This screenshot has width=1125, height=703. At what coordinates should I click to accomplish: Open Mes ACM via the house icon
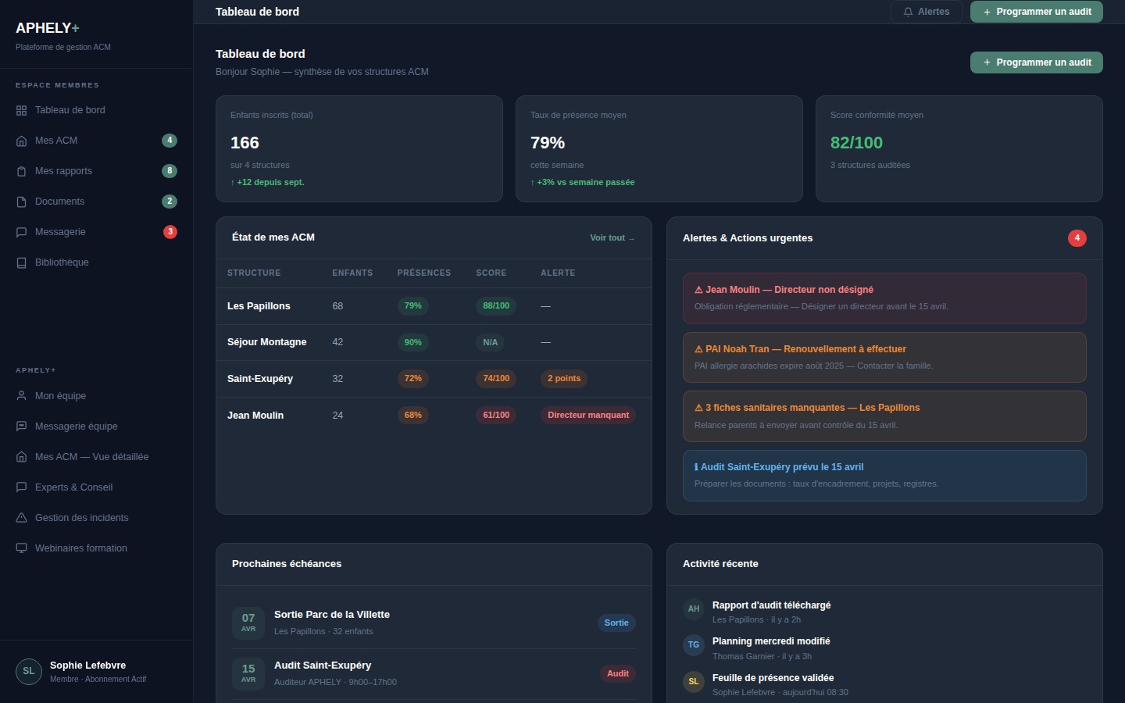tap(21, 141)
